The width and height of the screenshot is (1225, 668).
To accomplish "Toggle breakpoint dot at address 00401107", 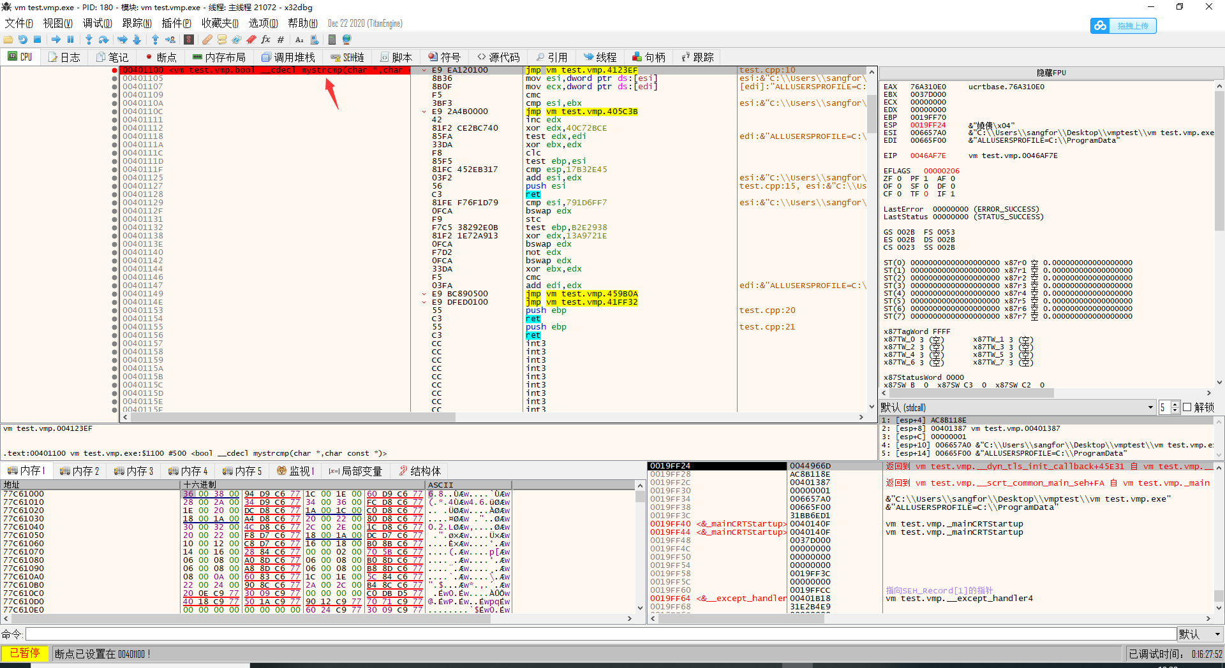I will tap(115, 87).
